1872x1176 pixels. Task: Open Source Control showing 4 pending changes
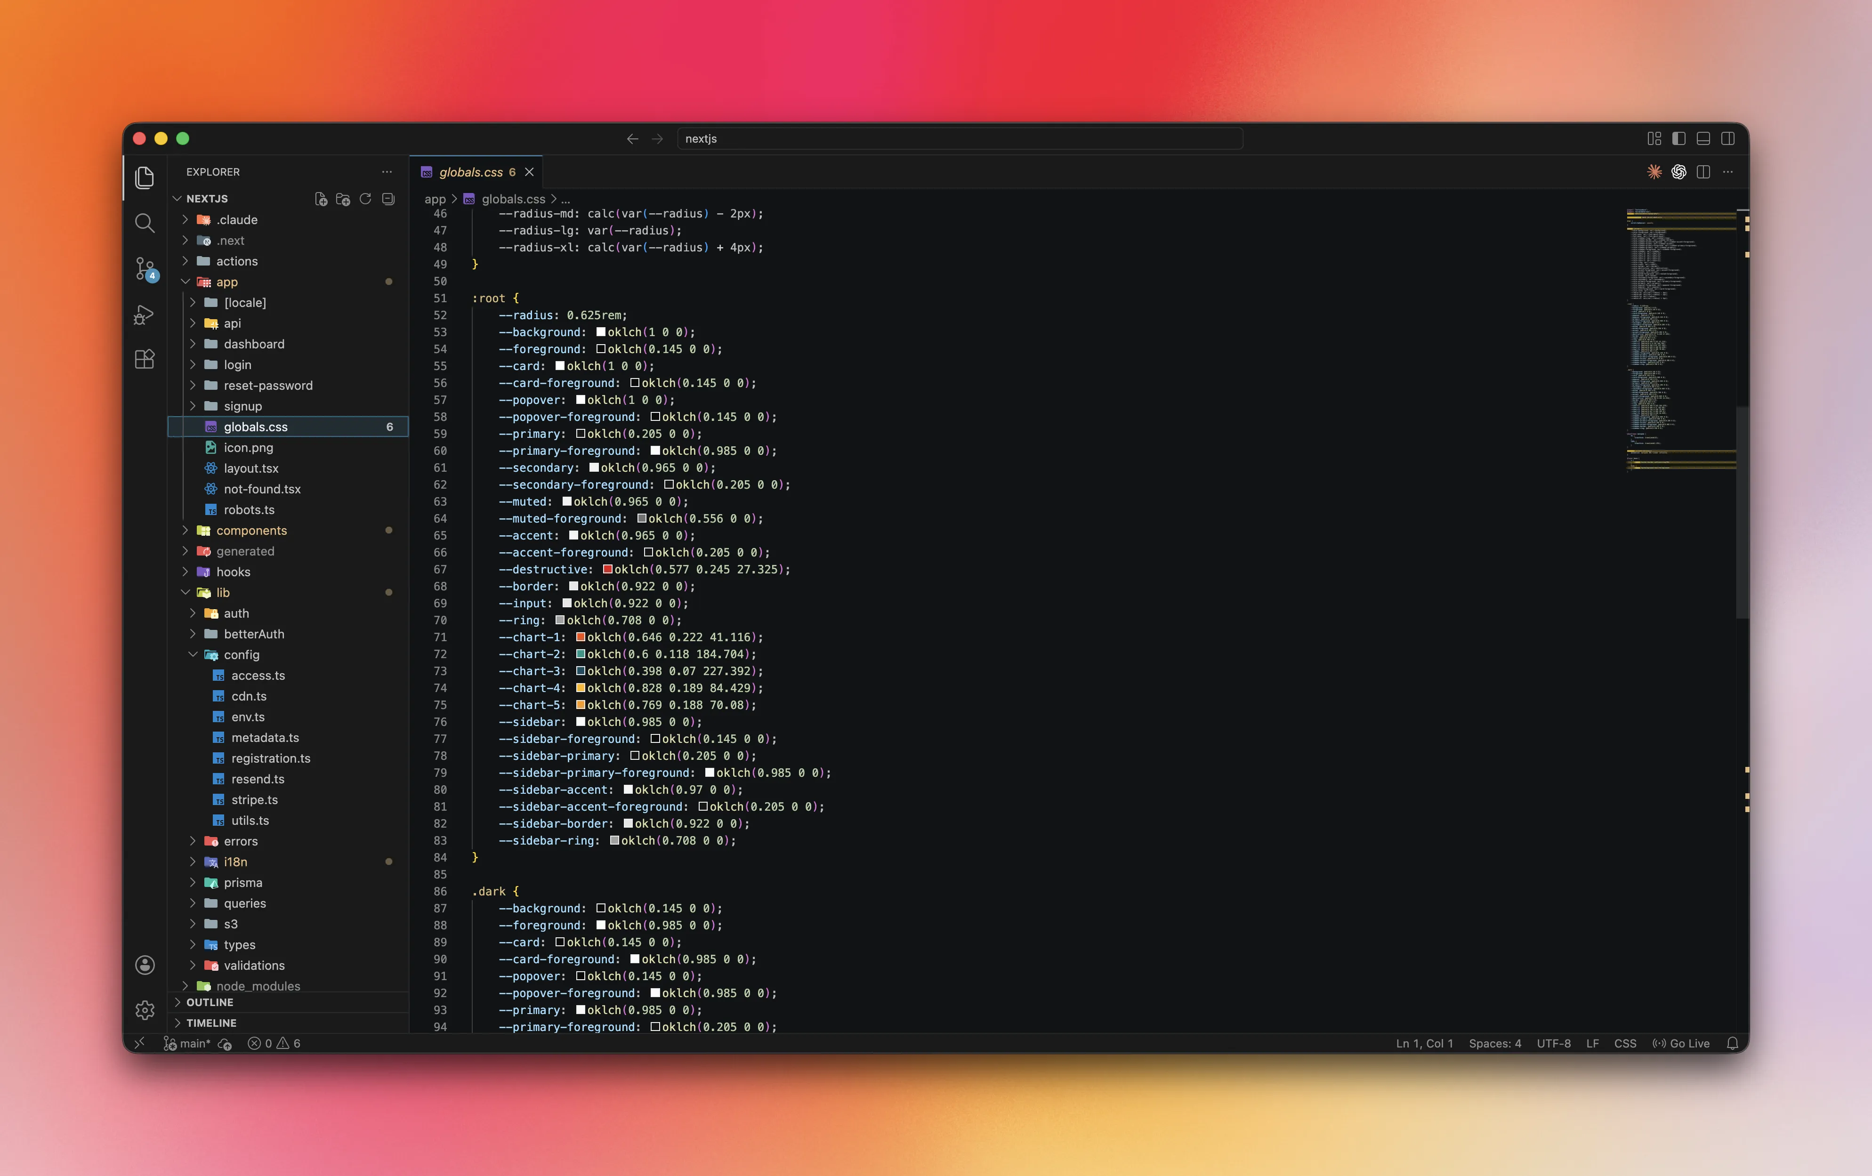tap(145, 270)
